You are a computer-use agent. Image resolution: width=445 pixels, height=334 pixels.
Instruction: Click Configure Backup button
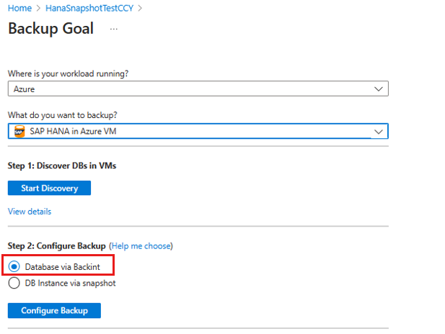click(54, 310)
